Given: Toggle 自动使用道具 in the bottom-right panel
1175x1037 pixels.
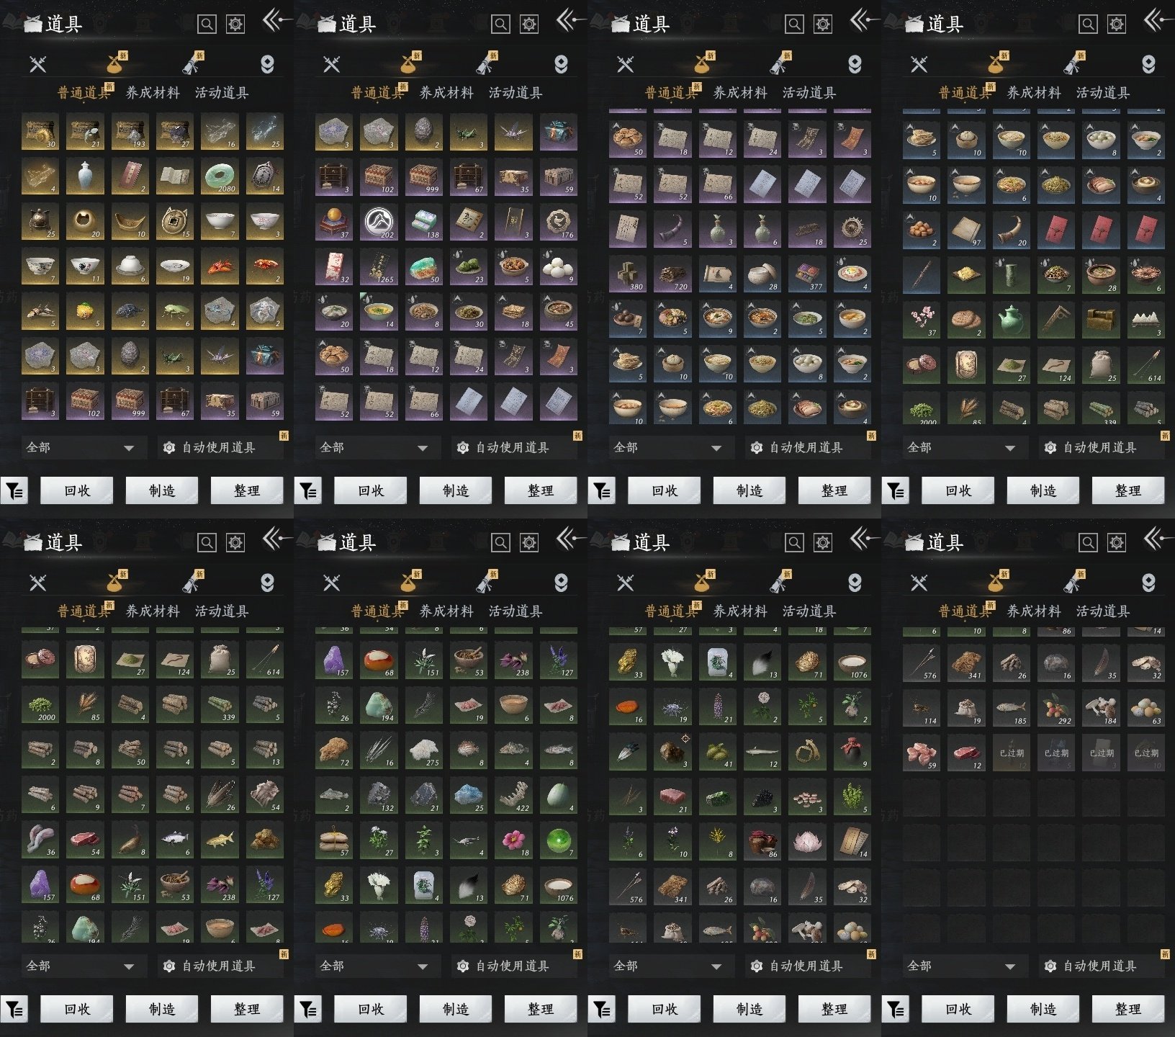Looking at the screenshot, I should point(1099,966).
